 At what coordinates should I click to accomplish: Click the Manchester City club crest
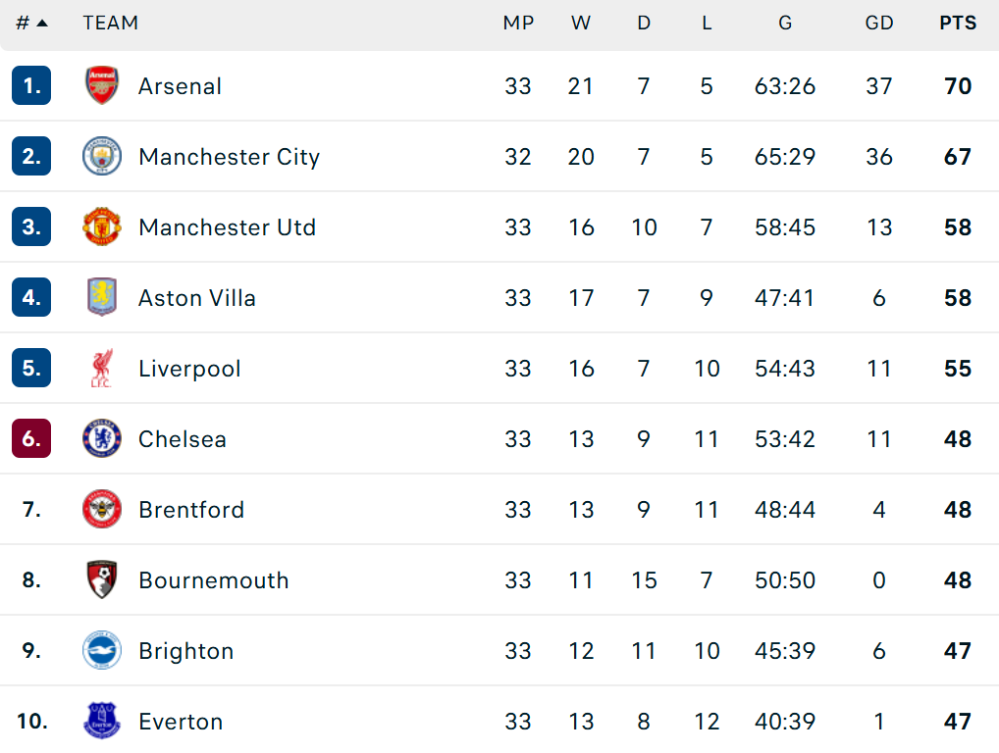(102, 156)
